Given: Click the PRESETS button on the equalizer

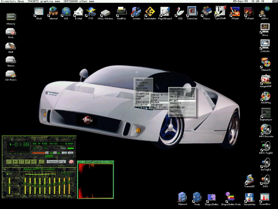Looking at the screenshot, I should (67, 174).
